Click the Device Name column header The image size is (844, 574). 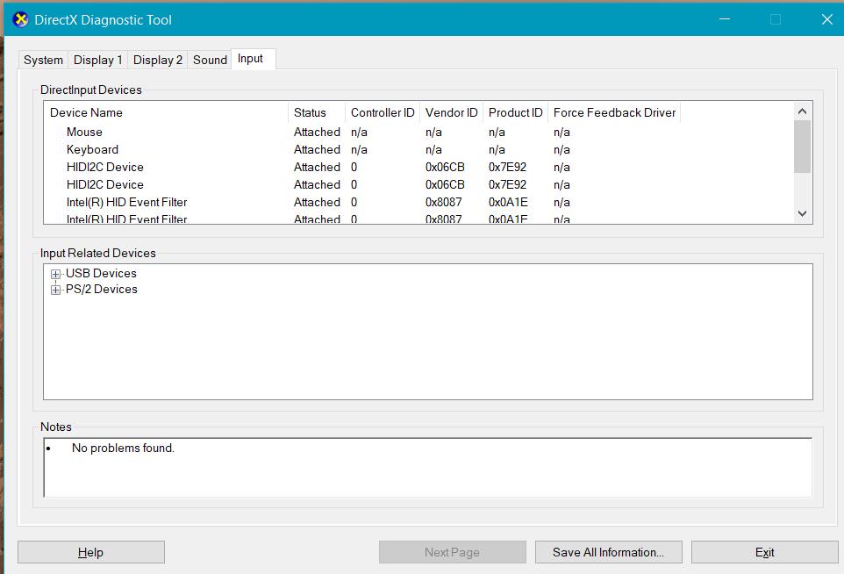coord(167,112)
